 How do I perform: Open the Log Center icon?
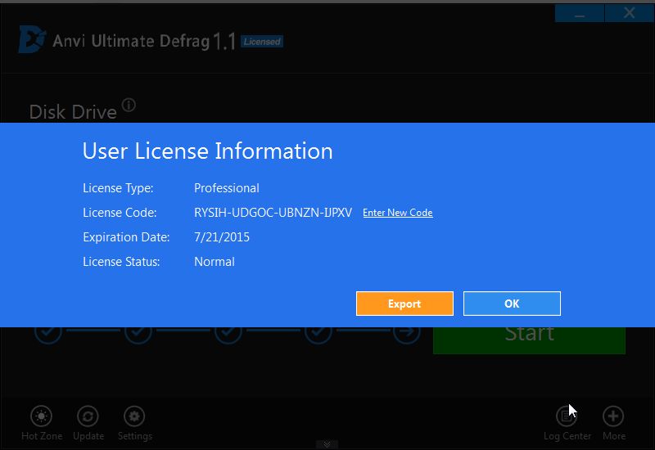(567, 416)
